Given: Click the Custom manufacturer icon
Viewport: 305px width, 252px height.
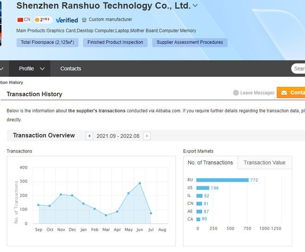Looking at the screenshot, I should pyautogui.click(x=84, y=20).
